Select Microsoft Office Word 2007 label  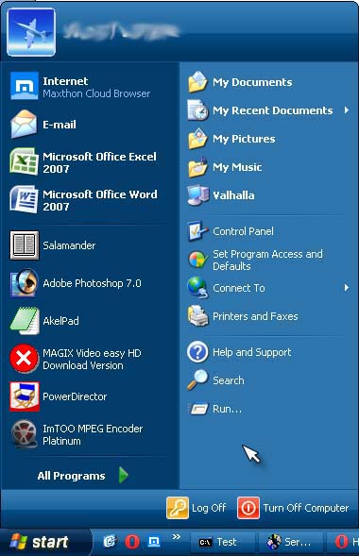click(100, 200)
